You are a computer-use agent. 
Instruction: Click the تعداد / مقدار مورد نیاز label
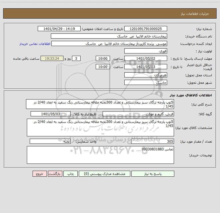(196, 142)
